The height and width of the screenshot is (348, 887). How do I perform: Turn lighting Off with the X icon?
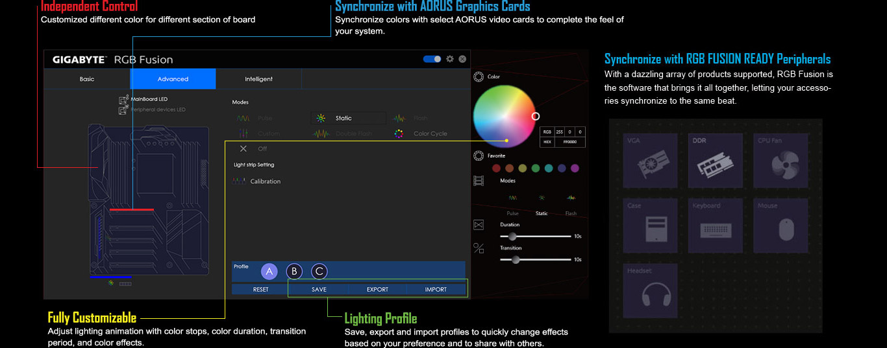pyautogui.click(x=244, y=148)
